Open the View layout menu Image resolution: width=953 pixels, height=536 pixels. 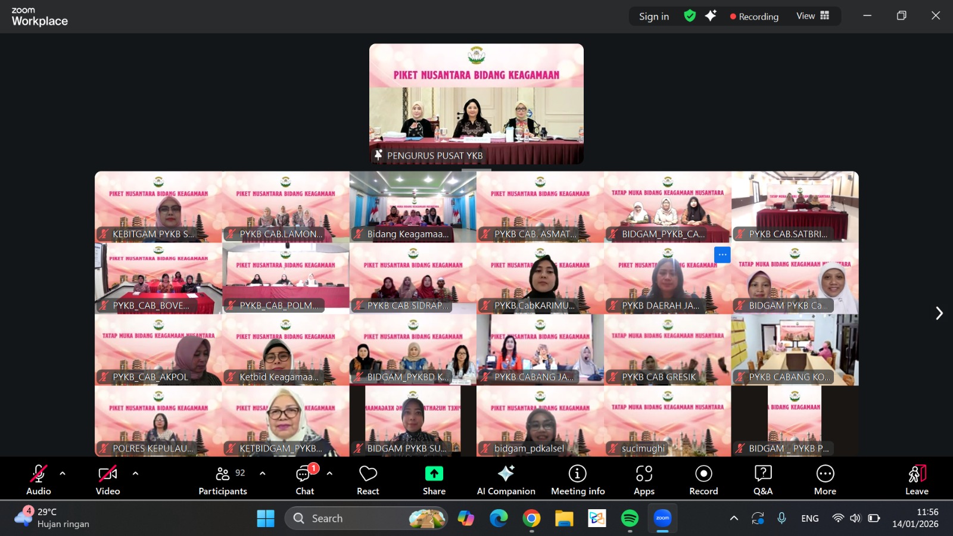click(x=812, y=16)
